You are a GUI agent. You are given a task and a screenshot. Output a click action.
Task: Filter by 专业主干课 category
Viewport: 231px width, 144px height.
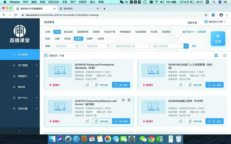click(x=109, y=32)
